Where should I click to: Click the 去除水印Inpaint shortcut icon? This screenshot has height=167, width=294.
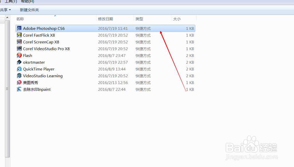point(19,89)
